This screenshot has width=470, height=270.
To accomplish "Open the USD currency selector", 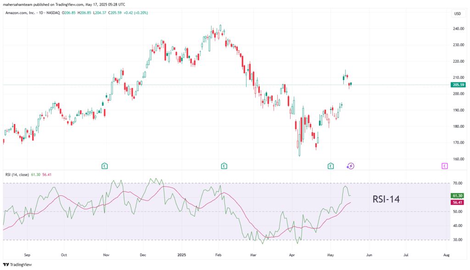I will pyautogui.click(x=457, y=14).
